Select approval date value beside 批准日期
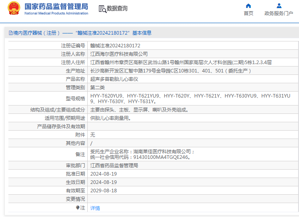This screenshot has width=299, height=217. pyautogui.click(x=104, y=174)
